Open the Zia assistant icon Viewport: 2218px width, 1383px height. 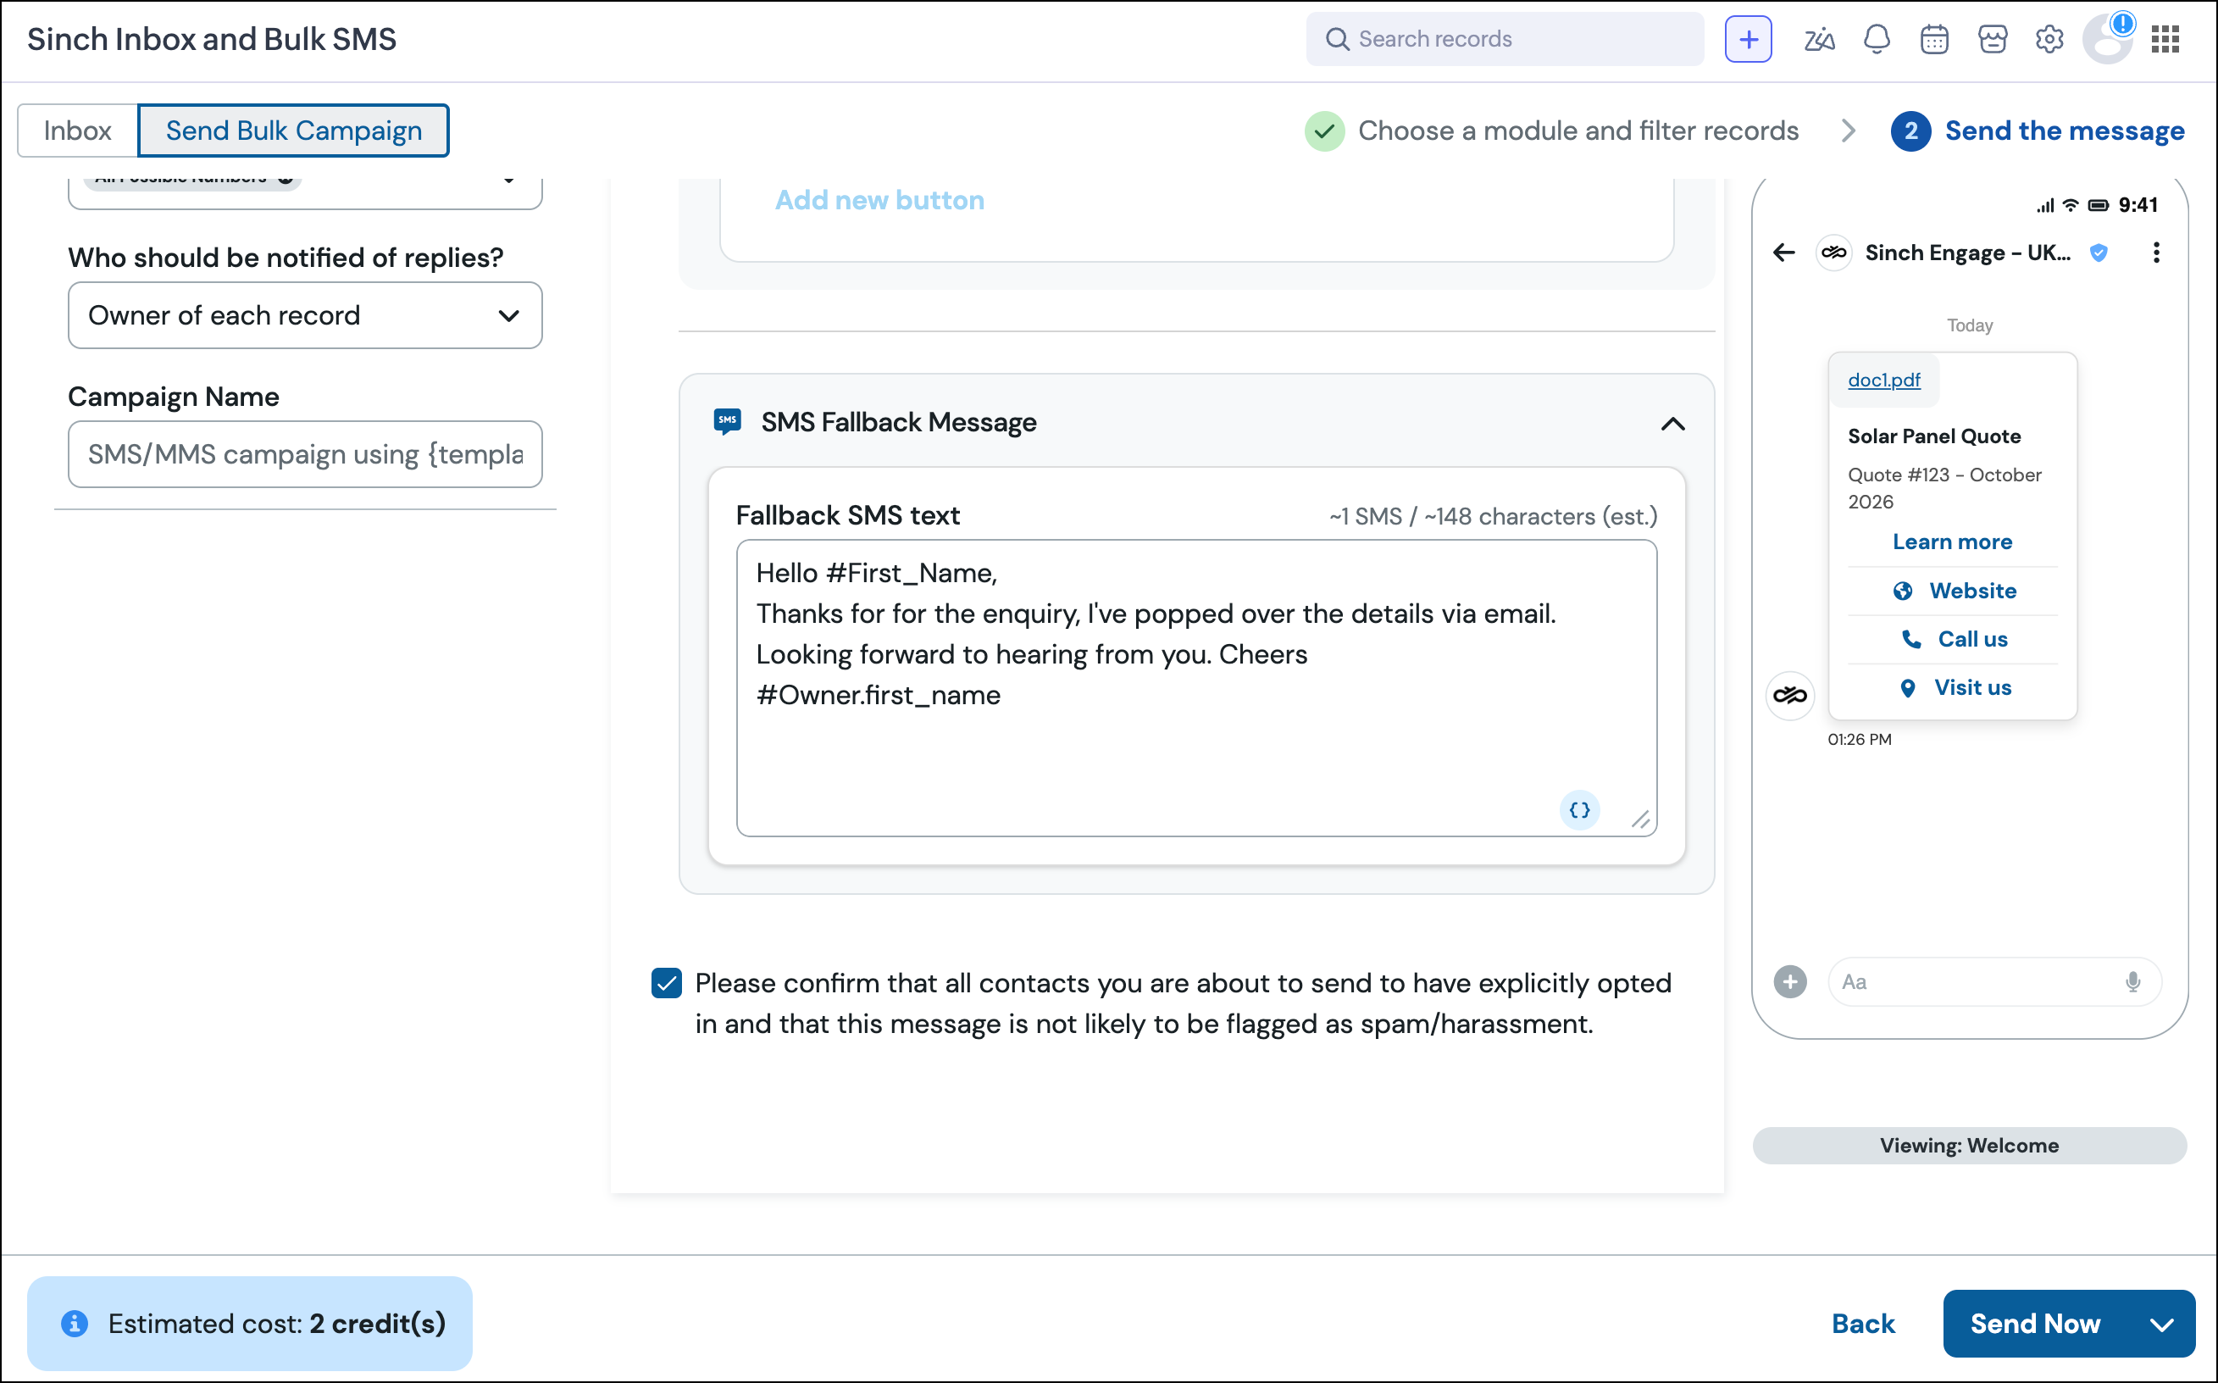tap(1818, 39)
